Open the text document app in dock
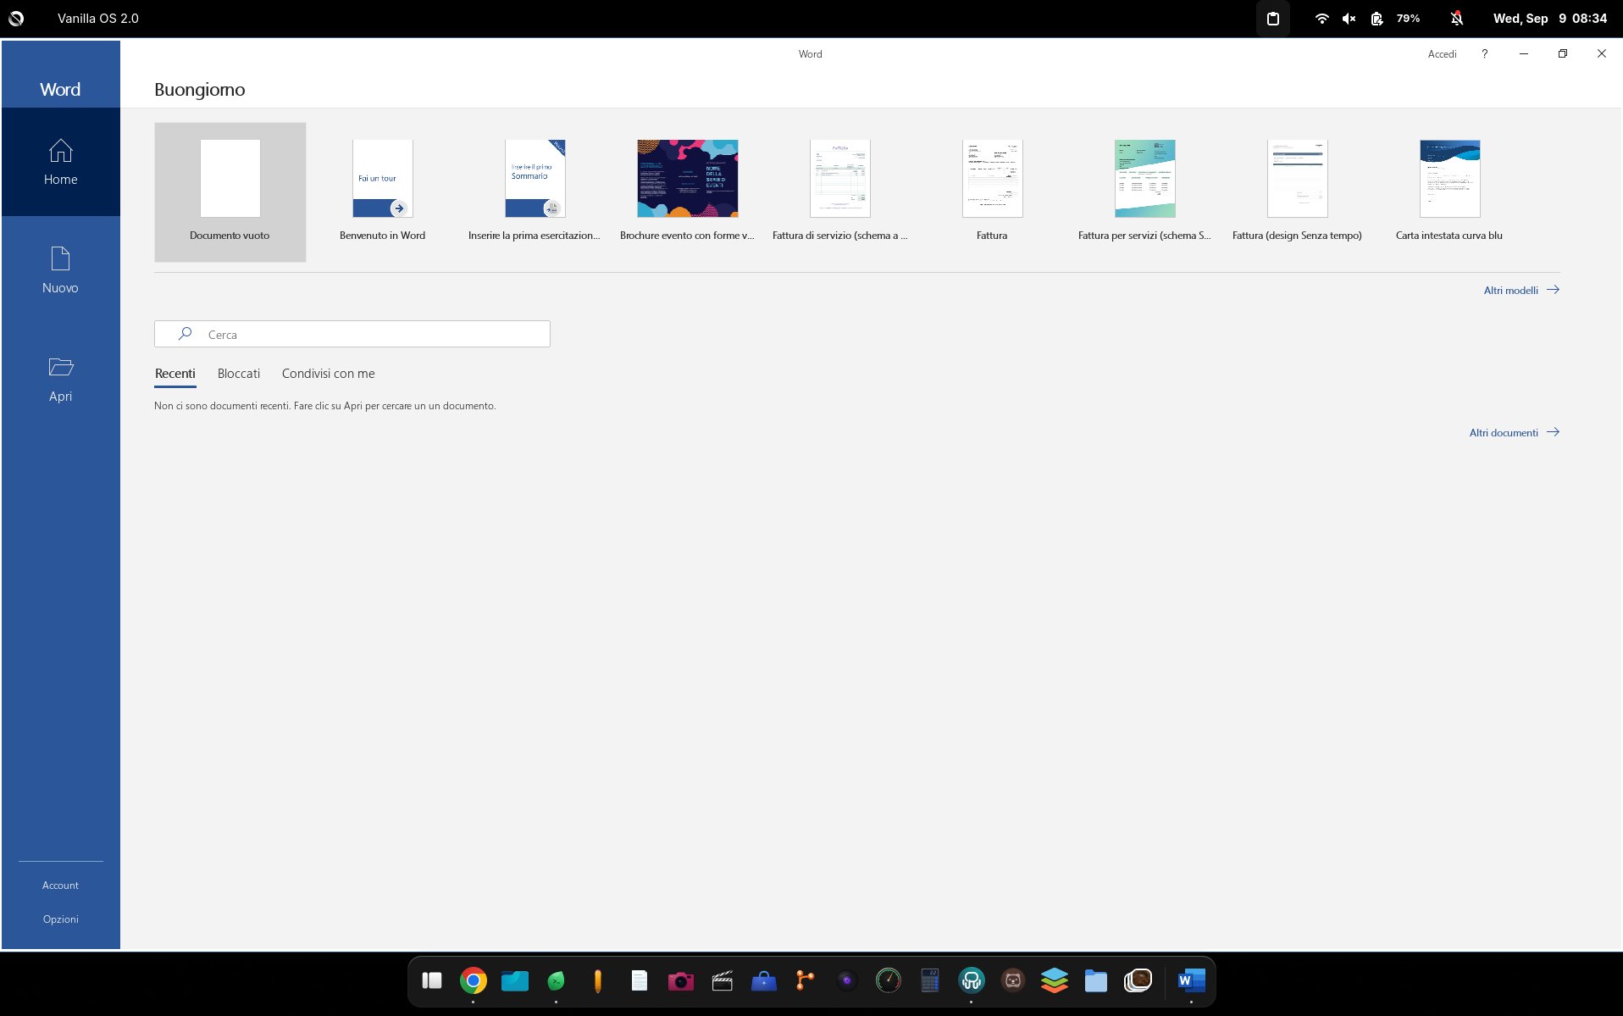Image resolution: width=1623 pixels, height=1016 pixels. (x=640, y=980)
